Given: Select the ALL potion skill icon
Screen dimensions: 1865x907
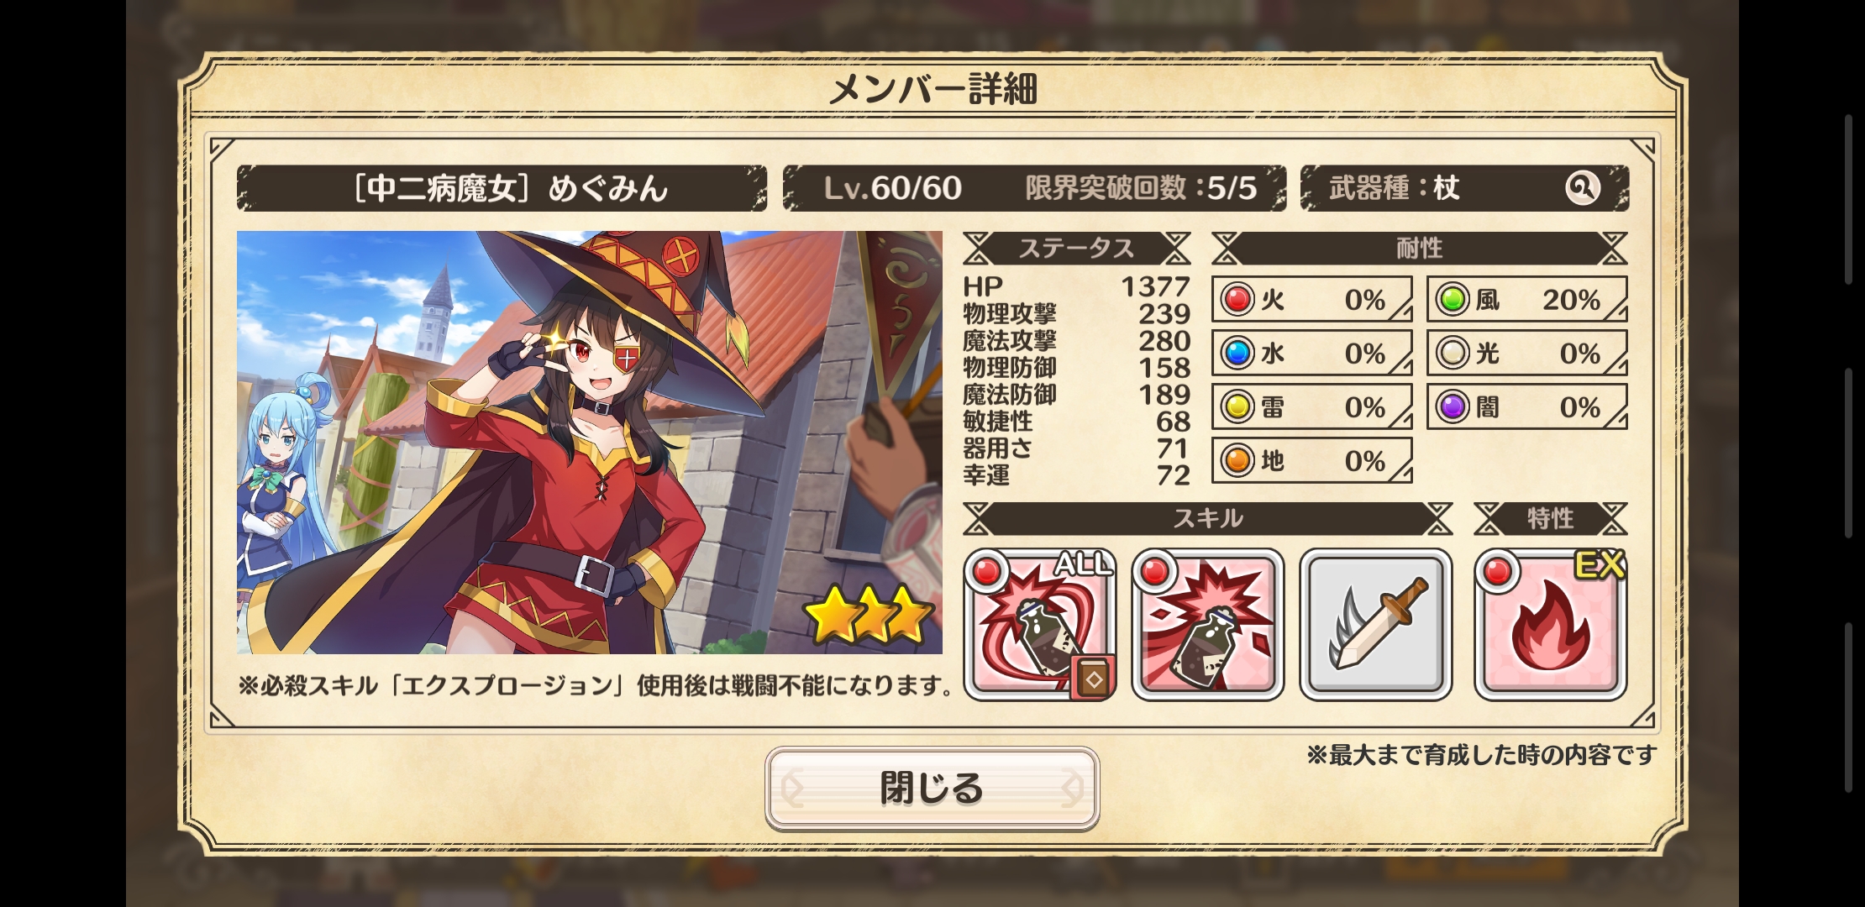Looking at the screenshot, I should 1040,624.
